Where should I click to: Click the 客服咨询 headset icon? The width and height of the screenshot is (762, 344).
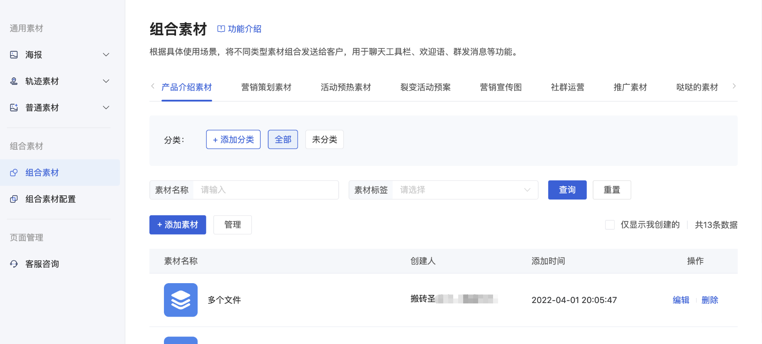(14, 264)
